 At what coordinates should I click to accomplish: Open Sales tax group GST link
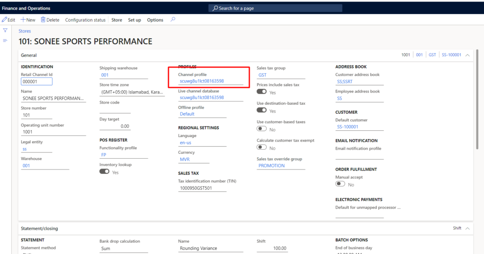pos(262,75)
